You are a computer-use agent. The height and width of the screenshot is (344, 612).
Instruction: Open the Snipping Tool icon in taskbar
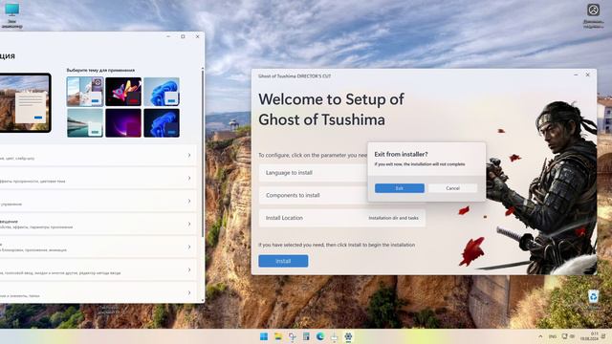(292, 336)
